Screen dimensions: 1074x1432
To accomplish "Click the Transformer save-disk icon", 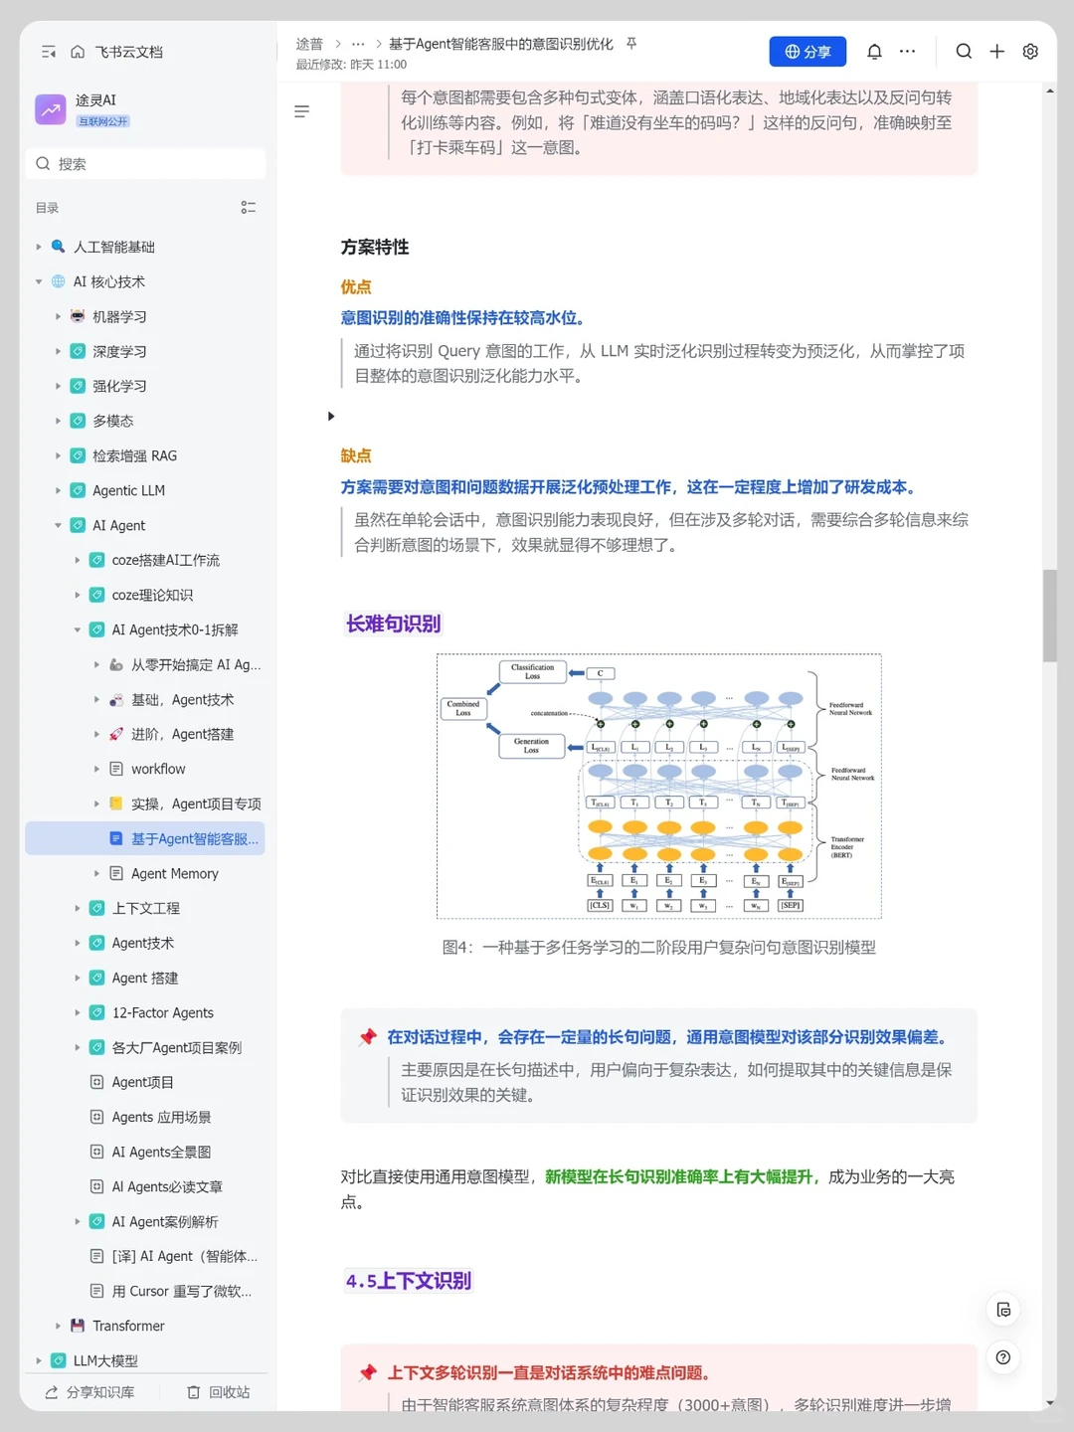I will [x=78, y=1326].
